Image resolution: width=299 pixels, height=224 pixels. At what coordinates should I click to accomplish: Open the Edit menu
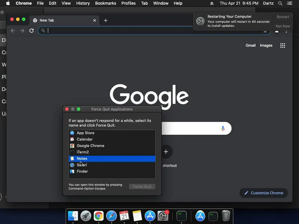pos(53,3)
